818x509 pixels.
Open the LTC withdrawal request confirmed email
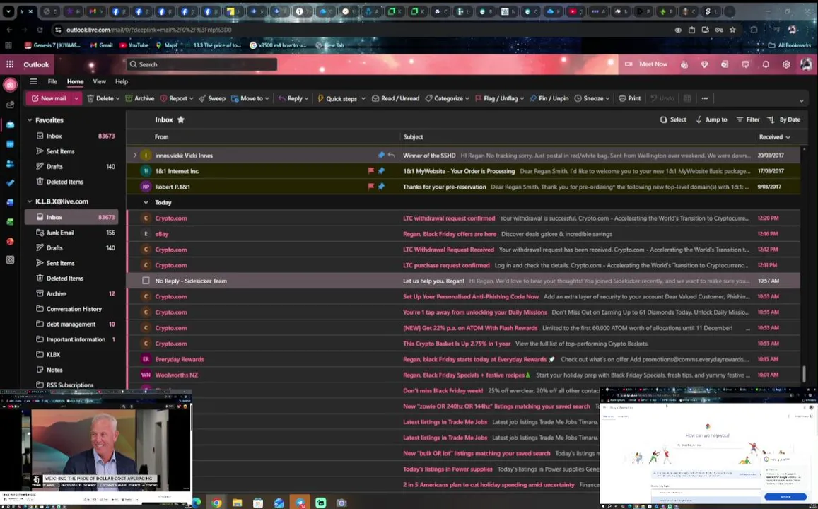pos(464,218)
